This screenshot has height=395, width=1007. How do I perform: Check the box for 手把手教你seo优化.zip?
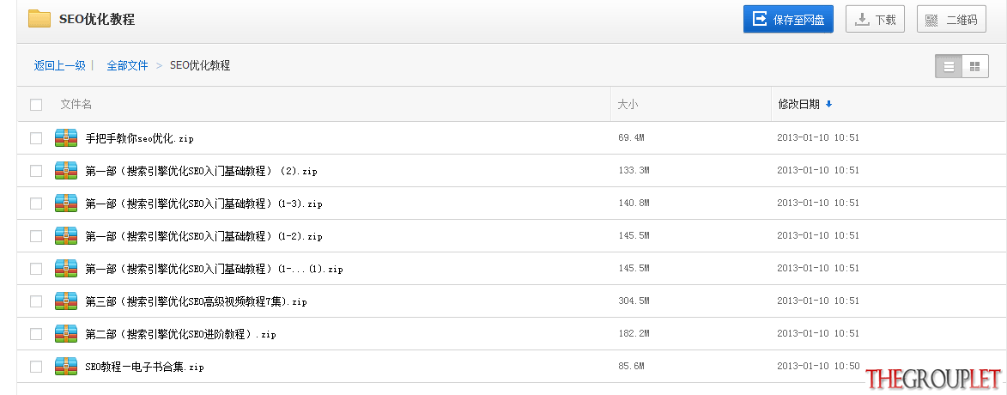click(36, 138)
